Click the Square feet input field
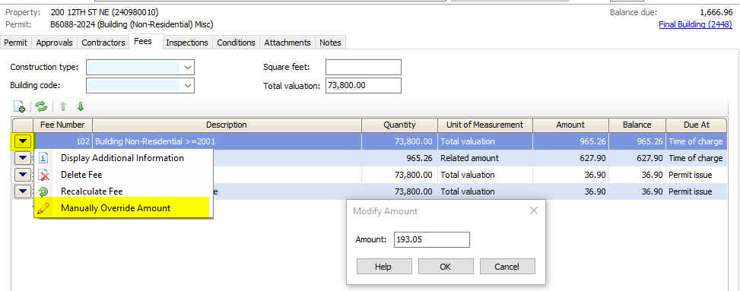 click(x=364, y=68)
